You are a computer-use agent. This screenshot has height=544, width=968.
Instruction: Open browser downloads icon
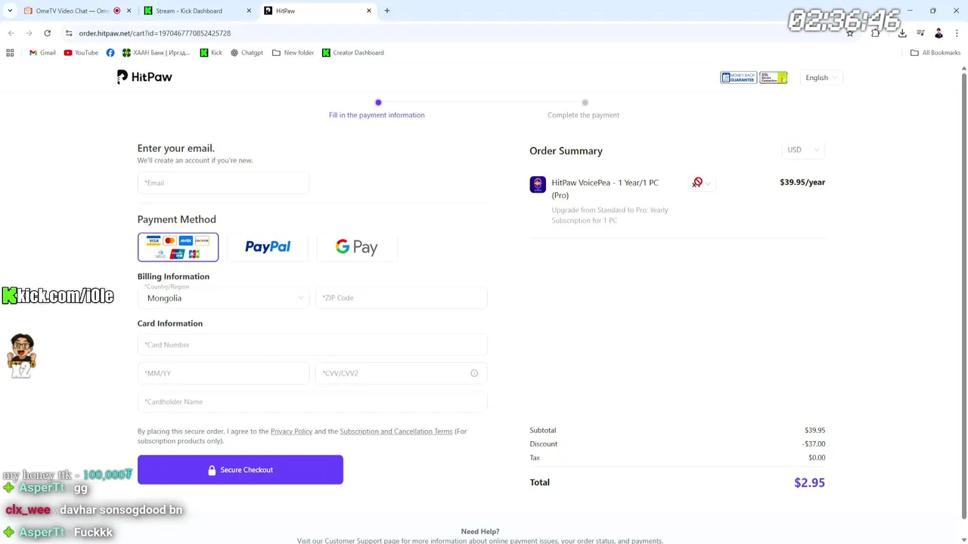pos(902,33)
